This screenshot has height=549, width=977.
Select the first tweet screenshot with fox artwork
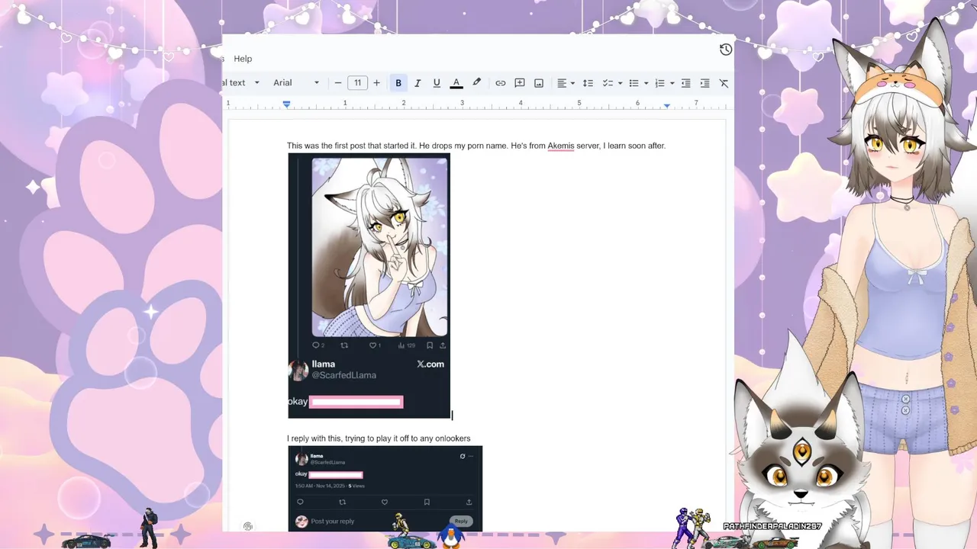(x=369, y=286)
